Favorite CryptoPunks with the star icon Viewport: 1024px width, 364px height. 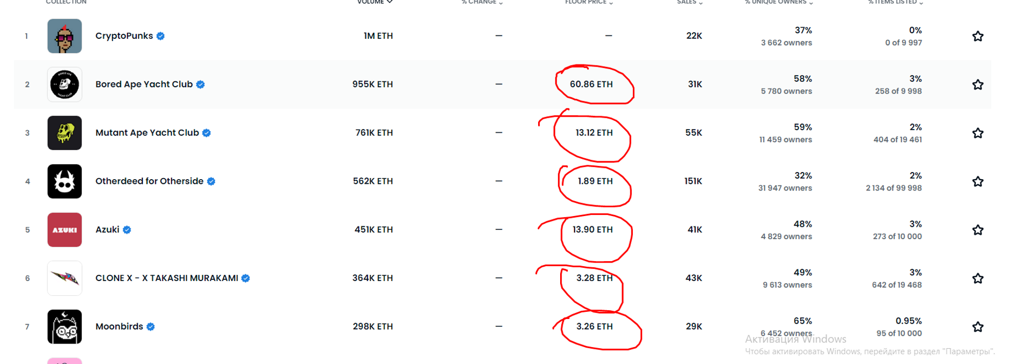[977, 36]
